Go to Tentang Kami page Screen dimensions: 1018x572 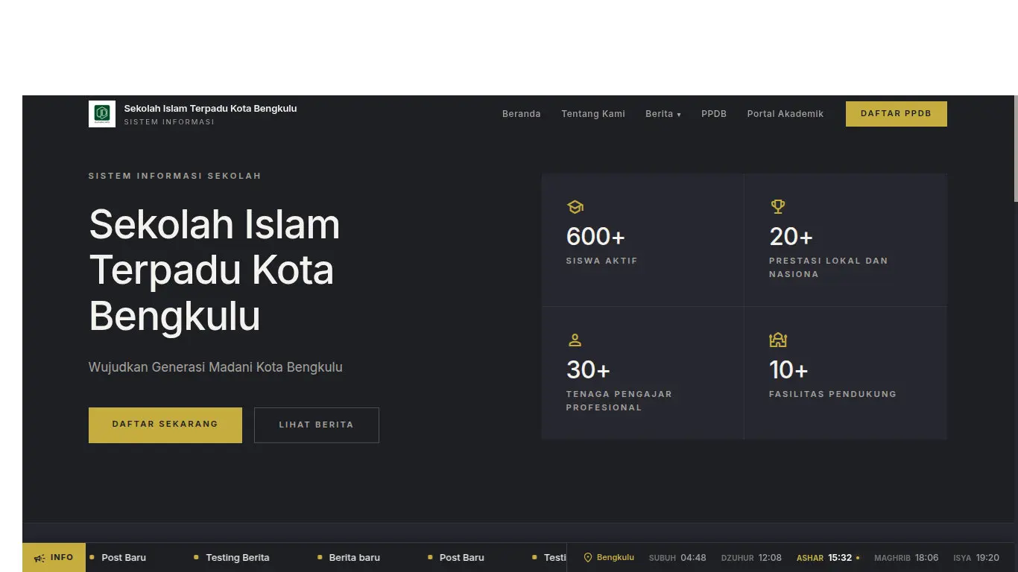pyautogui.click(x=593, y=114)
